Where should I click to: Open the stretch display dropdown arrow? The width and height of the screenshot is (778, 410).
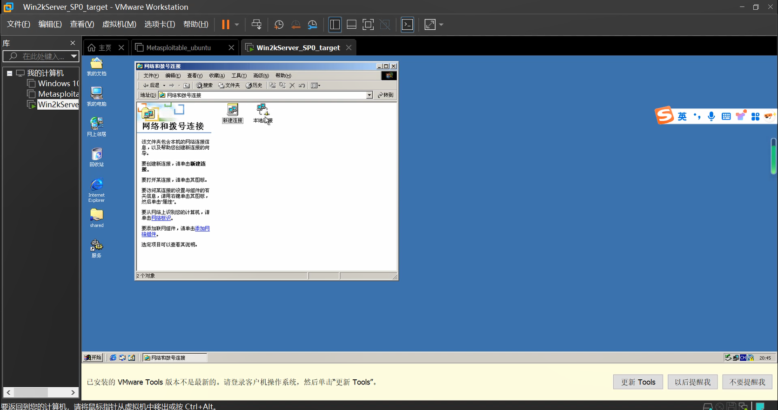tap(441, 25)
